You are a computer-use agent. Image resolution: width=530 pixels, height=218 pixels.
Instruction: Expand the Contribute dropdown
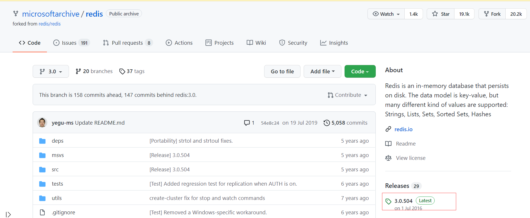[347, 95]
